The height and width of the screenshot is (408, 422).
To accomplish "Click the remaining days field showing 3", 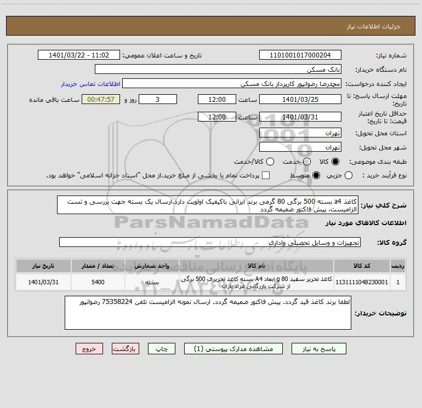I will (158, 99).
